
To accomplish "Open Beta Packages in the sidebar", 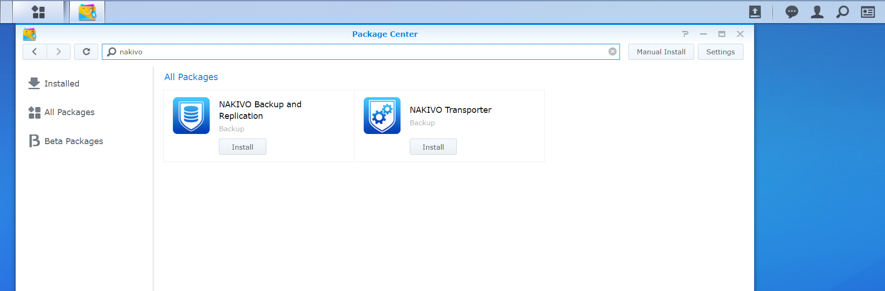I will (x=73, y=141).
